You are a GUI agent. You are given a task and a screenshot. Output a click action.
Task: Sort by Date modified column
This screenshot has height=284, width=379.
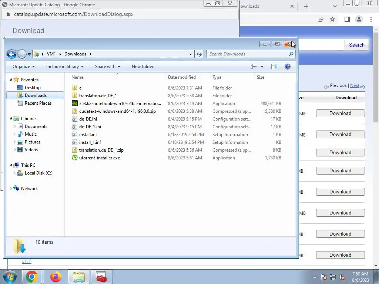click(188, 77)
